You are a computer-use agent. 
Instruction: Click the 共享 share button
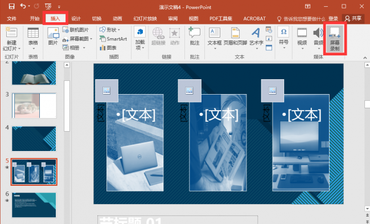(353, 18)
